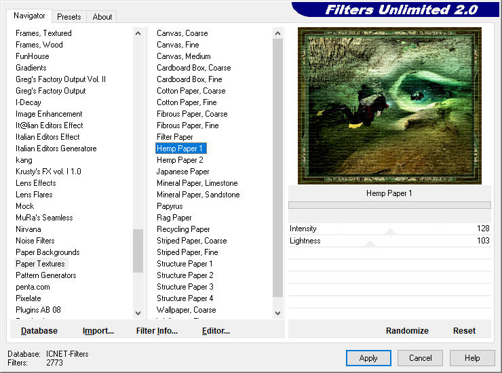Click the filter list scrollbar thumb
502x373 pixels.
[277, 168]
